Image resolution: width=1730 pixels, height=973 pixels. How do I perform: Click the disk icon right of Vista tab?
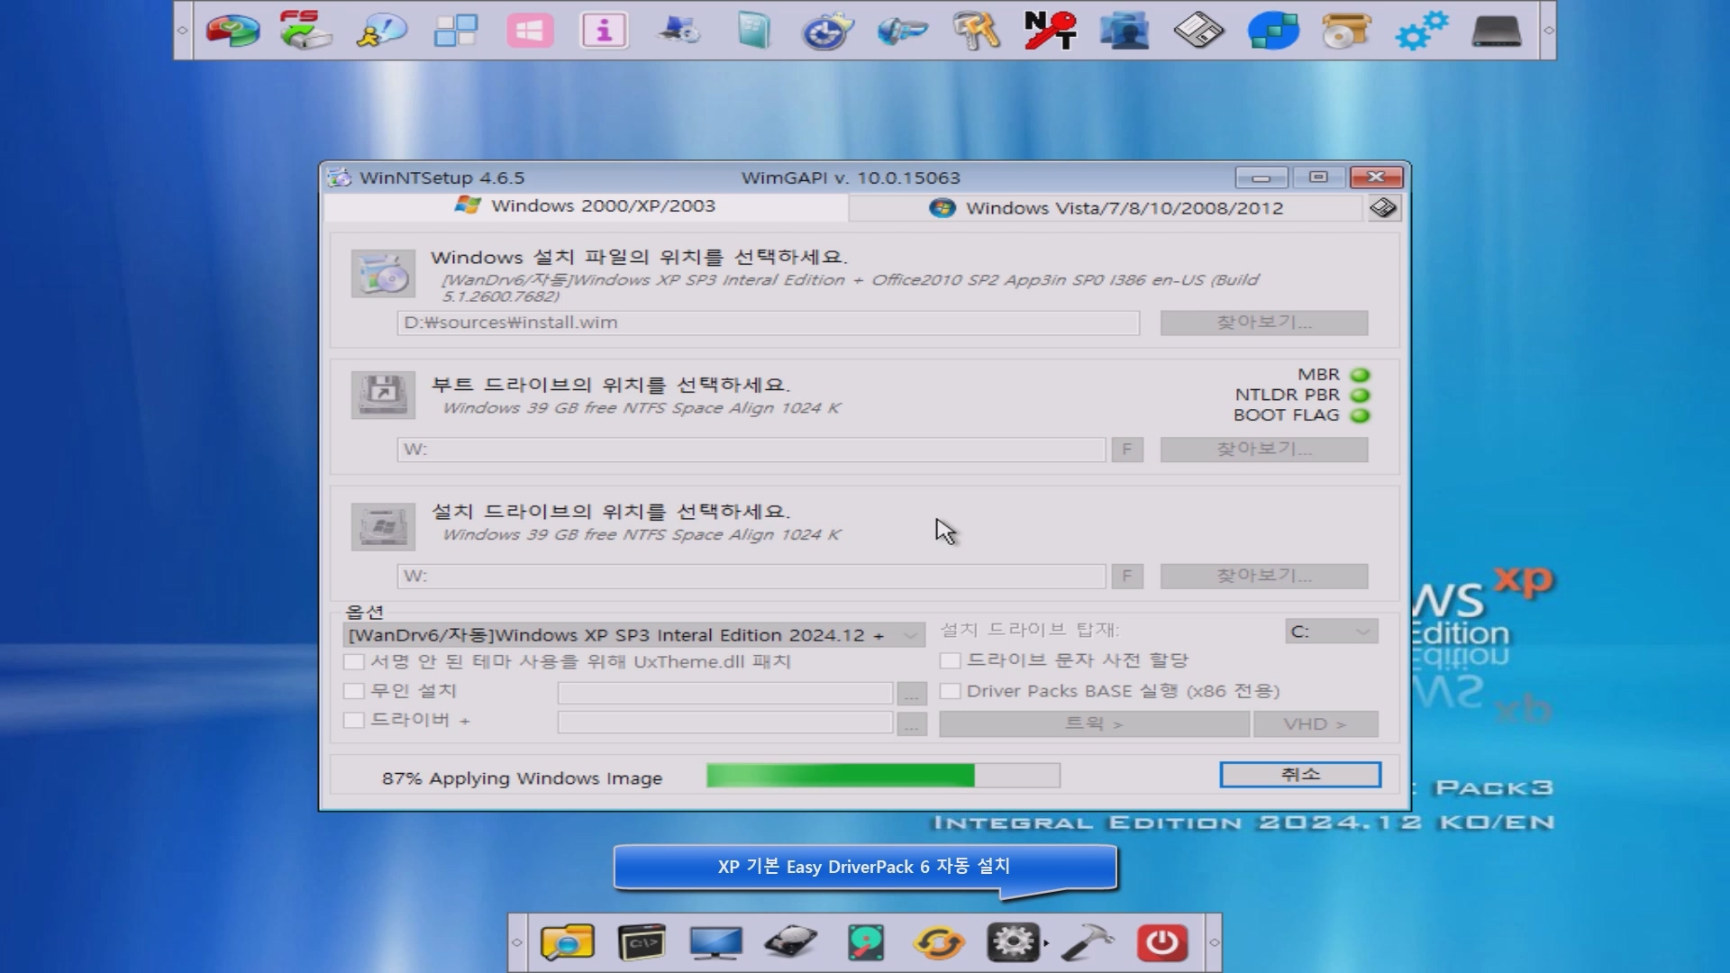pos(1383,208)
